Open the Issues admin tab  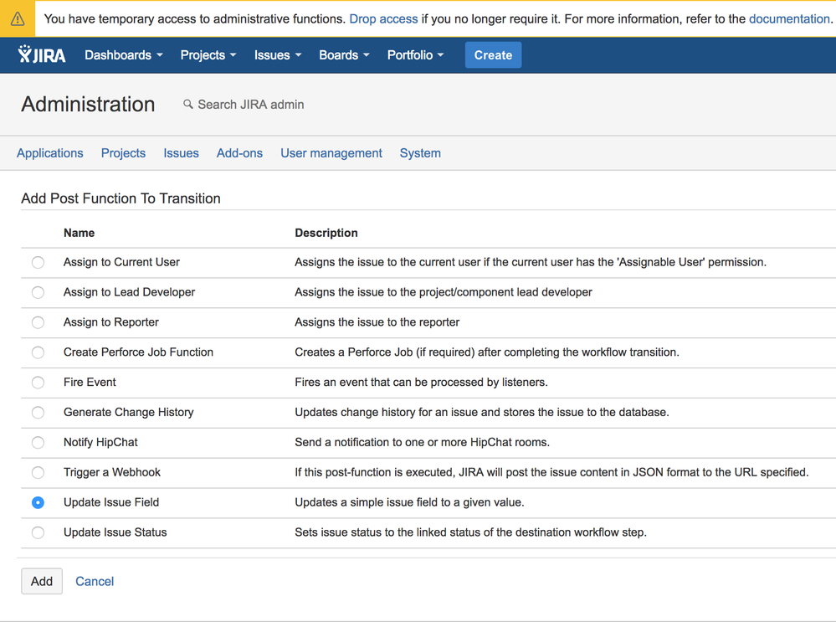pyautogui.click(x=181, y=153)
